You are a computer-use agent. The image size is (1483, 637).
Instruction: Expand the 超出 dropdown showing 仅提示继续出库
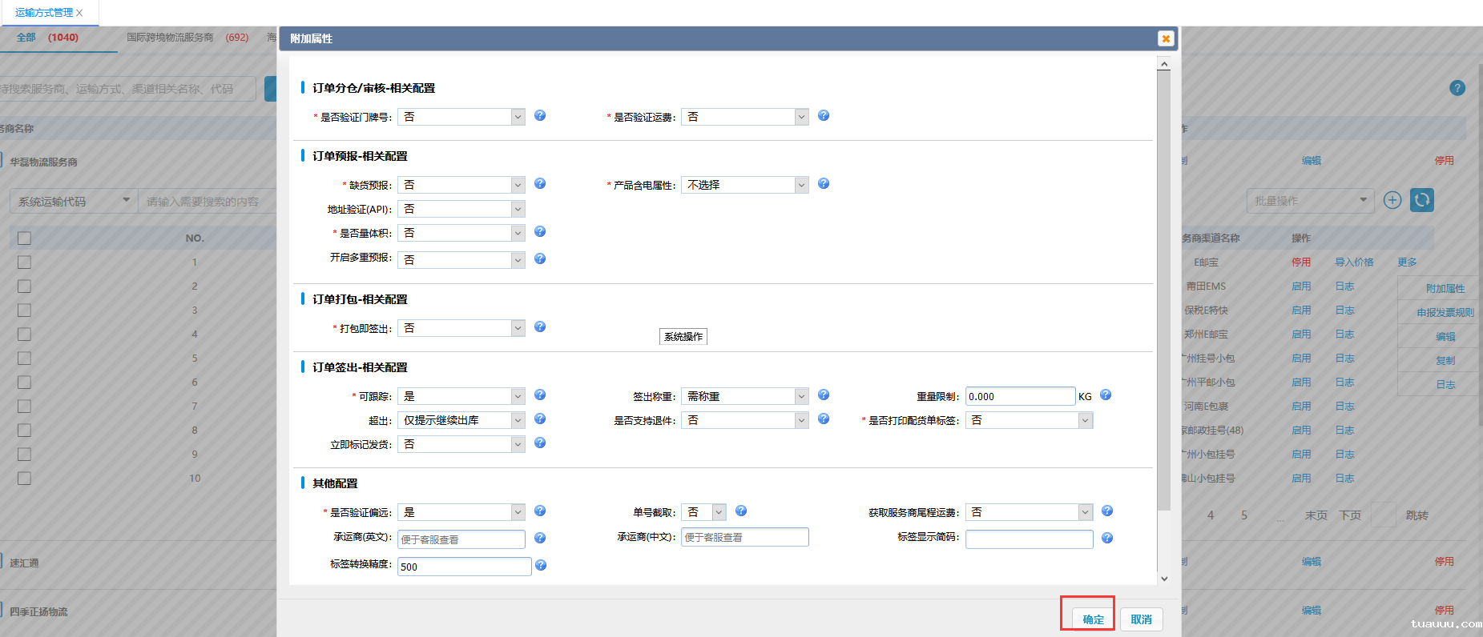[x=461, y=420]
